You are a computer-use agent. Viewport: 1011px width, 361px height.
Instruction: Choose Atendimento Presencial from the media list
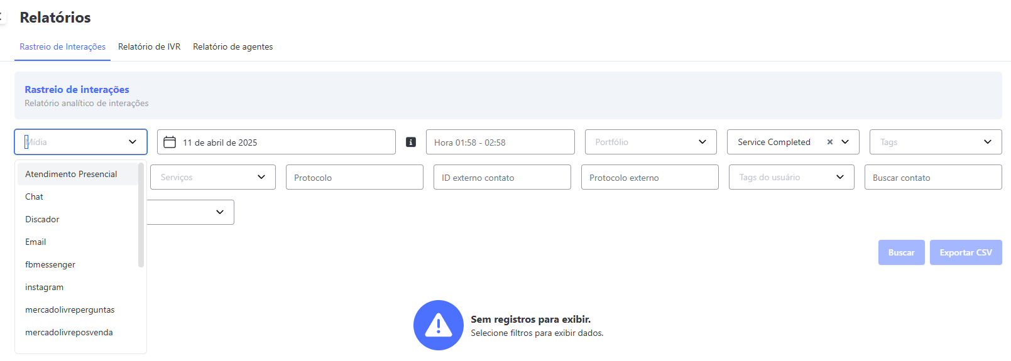point(71,174)
